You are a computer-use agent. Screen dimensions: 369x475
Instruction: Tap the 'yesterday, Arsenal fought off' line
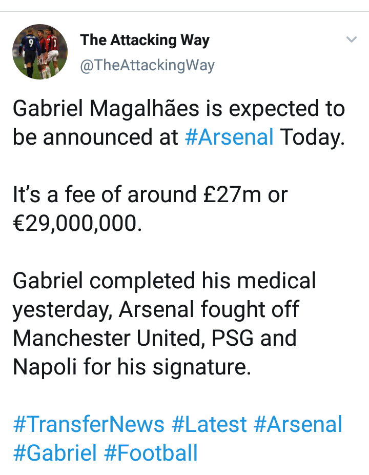(x=155, y=310)
